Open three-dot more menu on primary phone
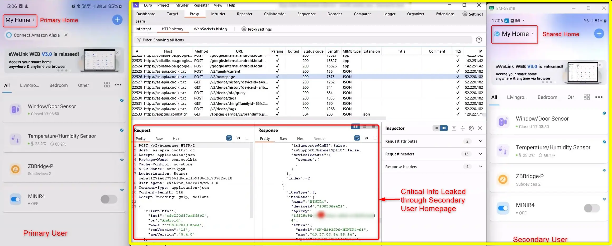The height and width of the screenshot is (246, 612). pyautogui.click(x=118, y=85)
